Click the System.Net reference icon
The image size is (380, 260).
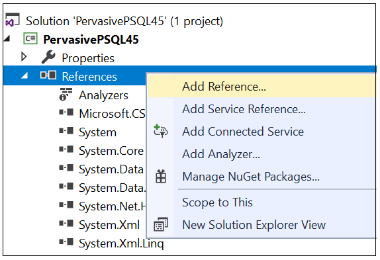[x=66, y=205]
